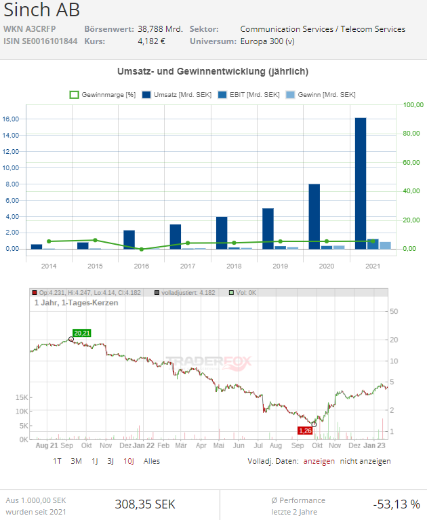
Task: Click Kurs value 4,182 €
Action: click(152, 41)
